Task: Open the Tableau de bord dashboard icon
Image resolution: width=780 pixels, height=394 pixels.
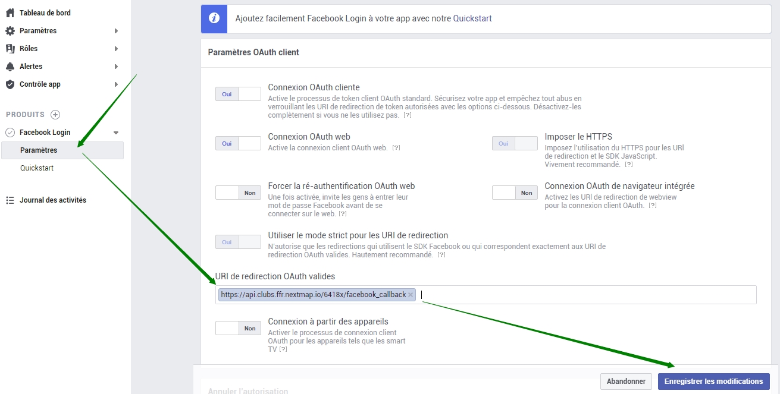Action: 10,12
